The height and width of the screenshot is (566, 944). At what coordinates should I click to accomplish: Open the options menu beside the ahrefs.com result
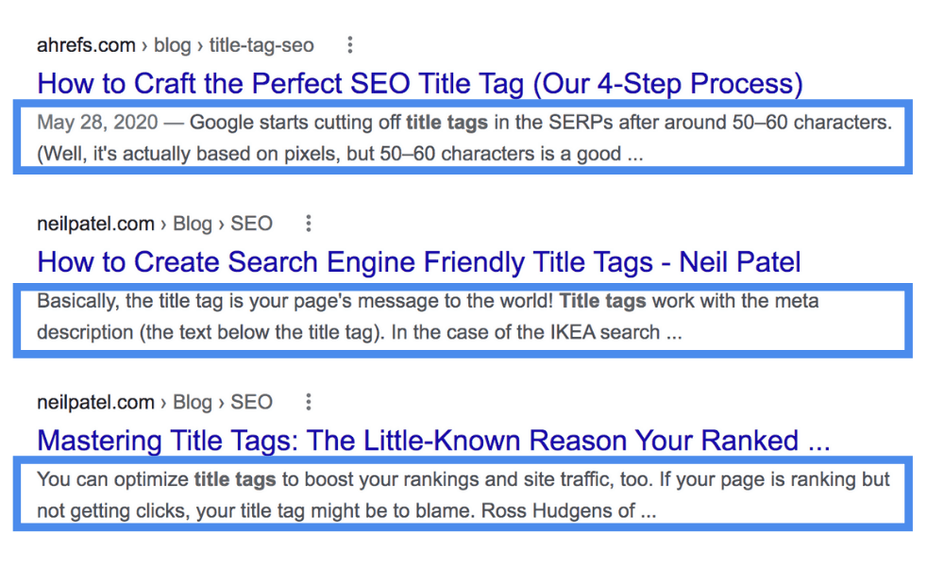click(350, 45)
